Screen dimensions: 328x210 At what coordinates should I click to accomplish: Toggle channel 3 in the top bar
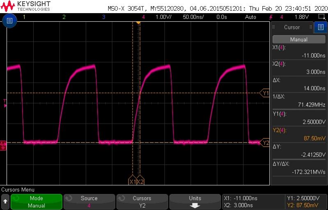pos(103,17)
